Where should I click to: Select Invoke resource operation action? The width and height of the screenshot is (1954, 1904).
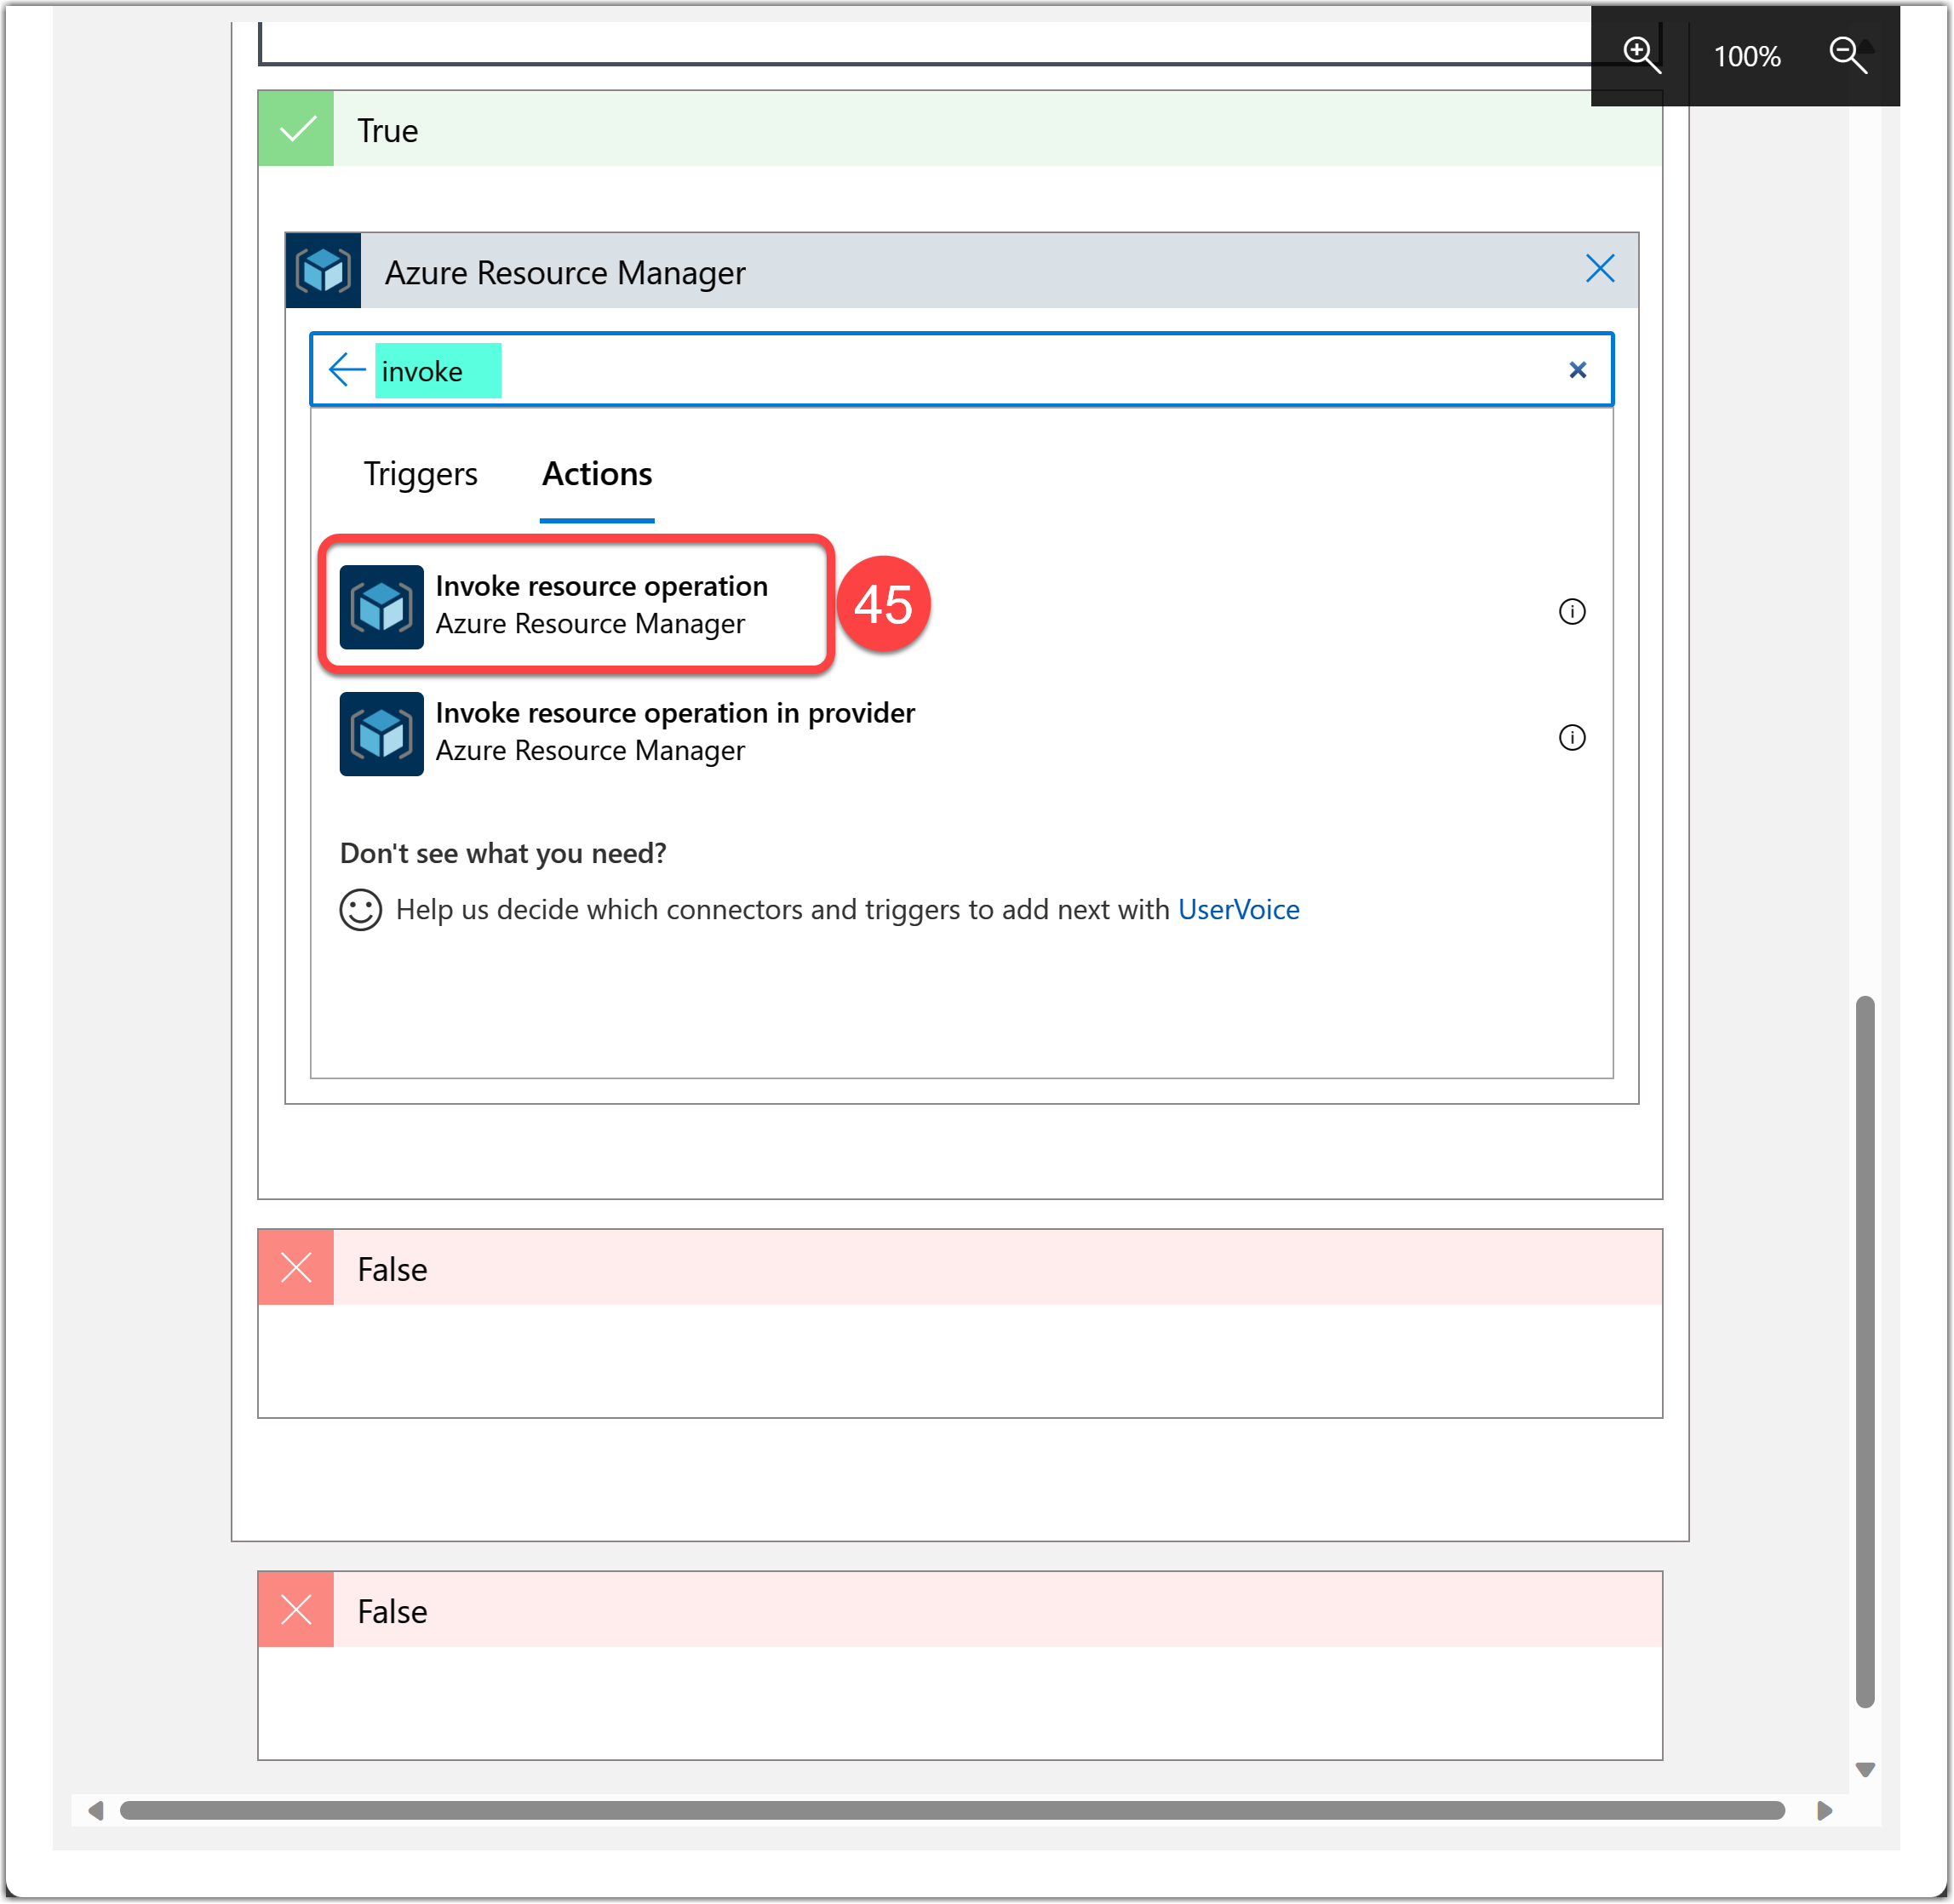click(x=600, y=605)
